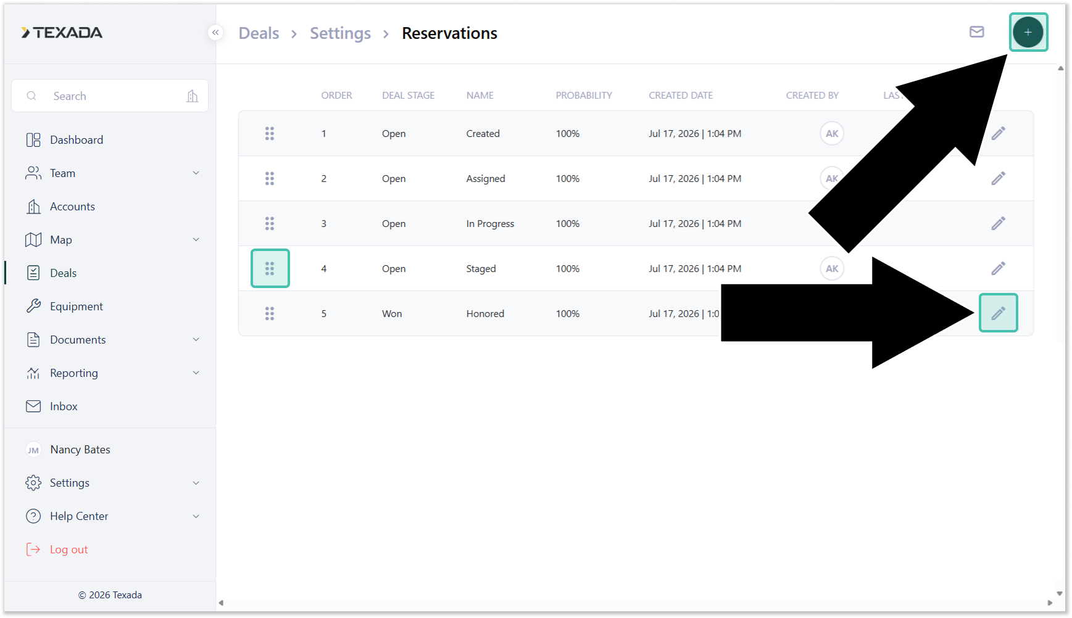
Task: Click the magnifier icon in search box
Action: point(31,96)
